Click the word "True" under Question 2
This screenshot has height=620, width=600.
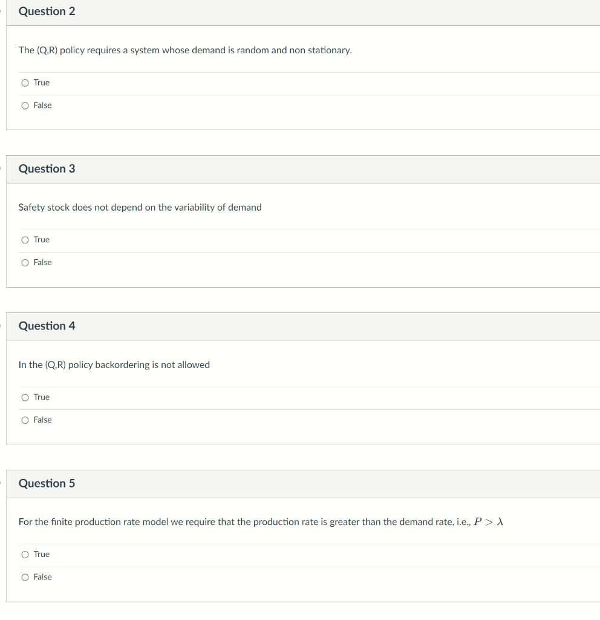click(x=42, y=83)
